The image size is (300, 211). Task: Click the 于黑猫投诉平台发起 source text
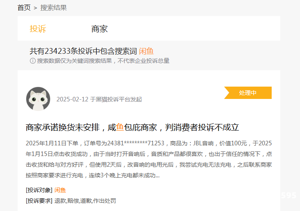pyautogui.click(x=116, y=99)
